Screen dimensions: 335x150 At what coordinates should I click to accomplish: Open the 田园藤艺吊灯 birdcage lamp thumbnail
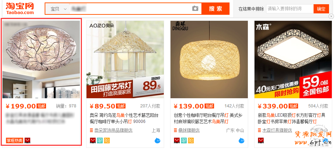click(125, 60)
